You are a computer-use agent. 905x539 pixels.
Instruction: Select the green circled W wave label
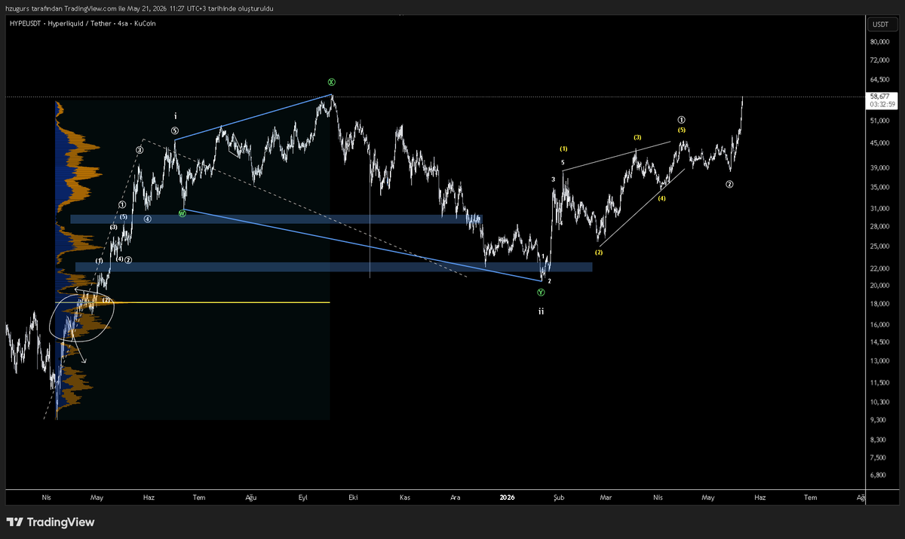182,213
